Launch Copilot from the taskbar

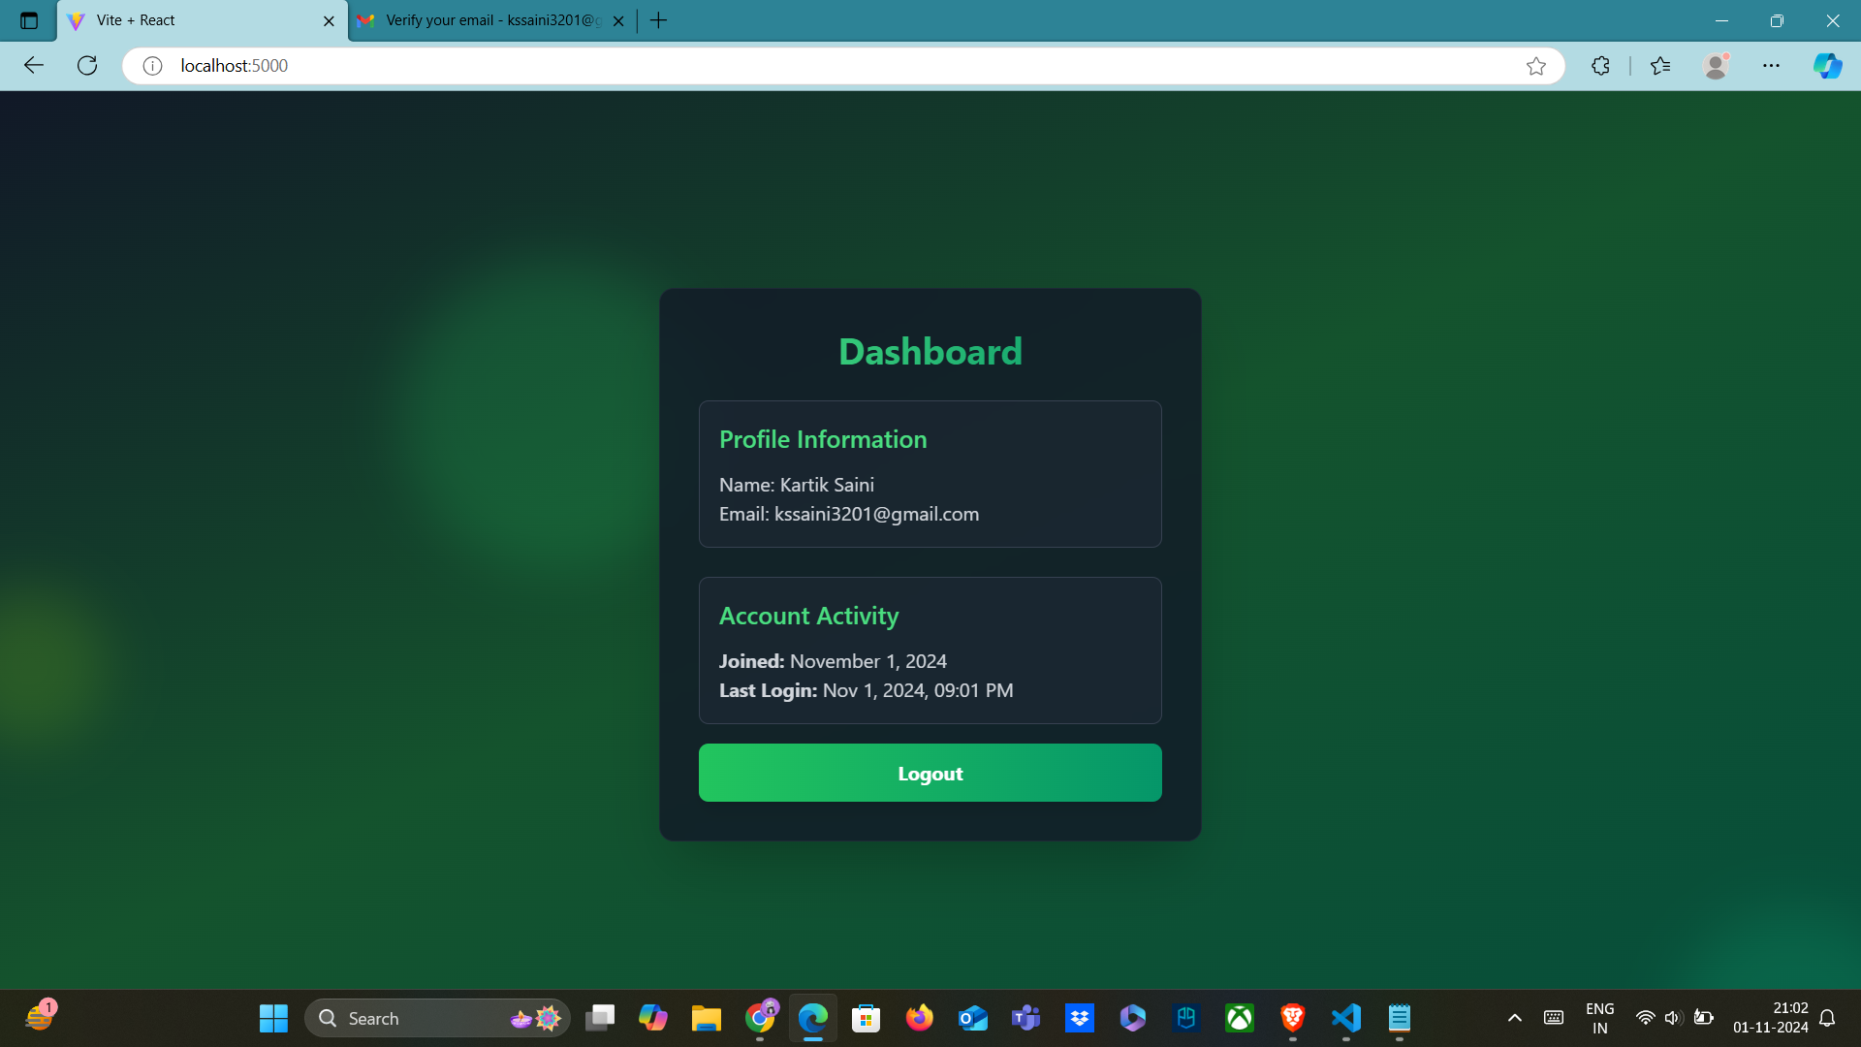point(653,1018)
